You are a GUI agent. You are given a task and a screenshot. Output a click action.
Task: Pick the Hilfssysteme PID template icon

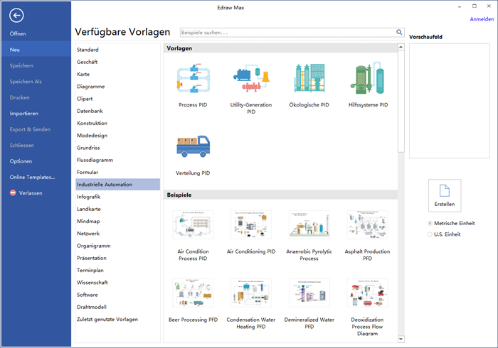[368, 79]
